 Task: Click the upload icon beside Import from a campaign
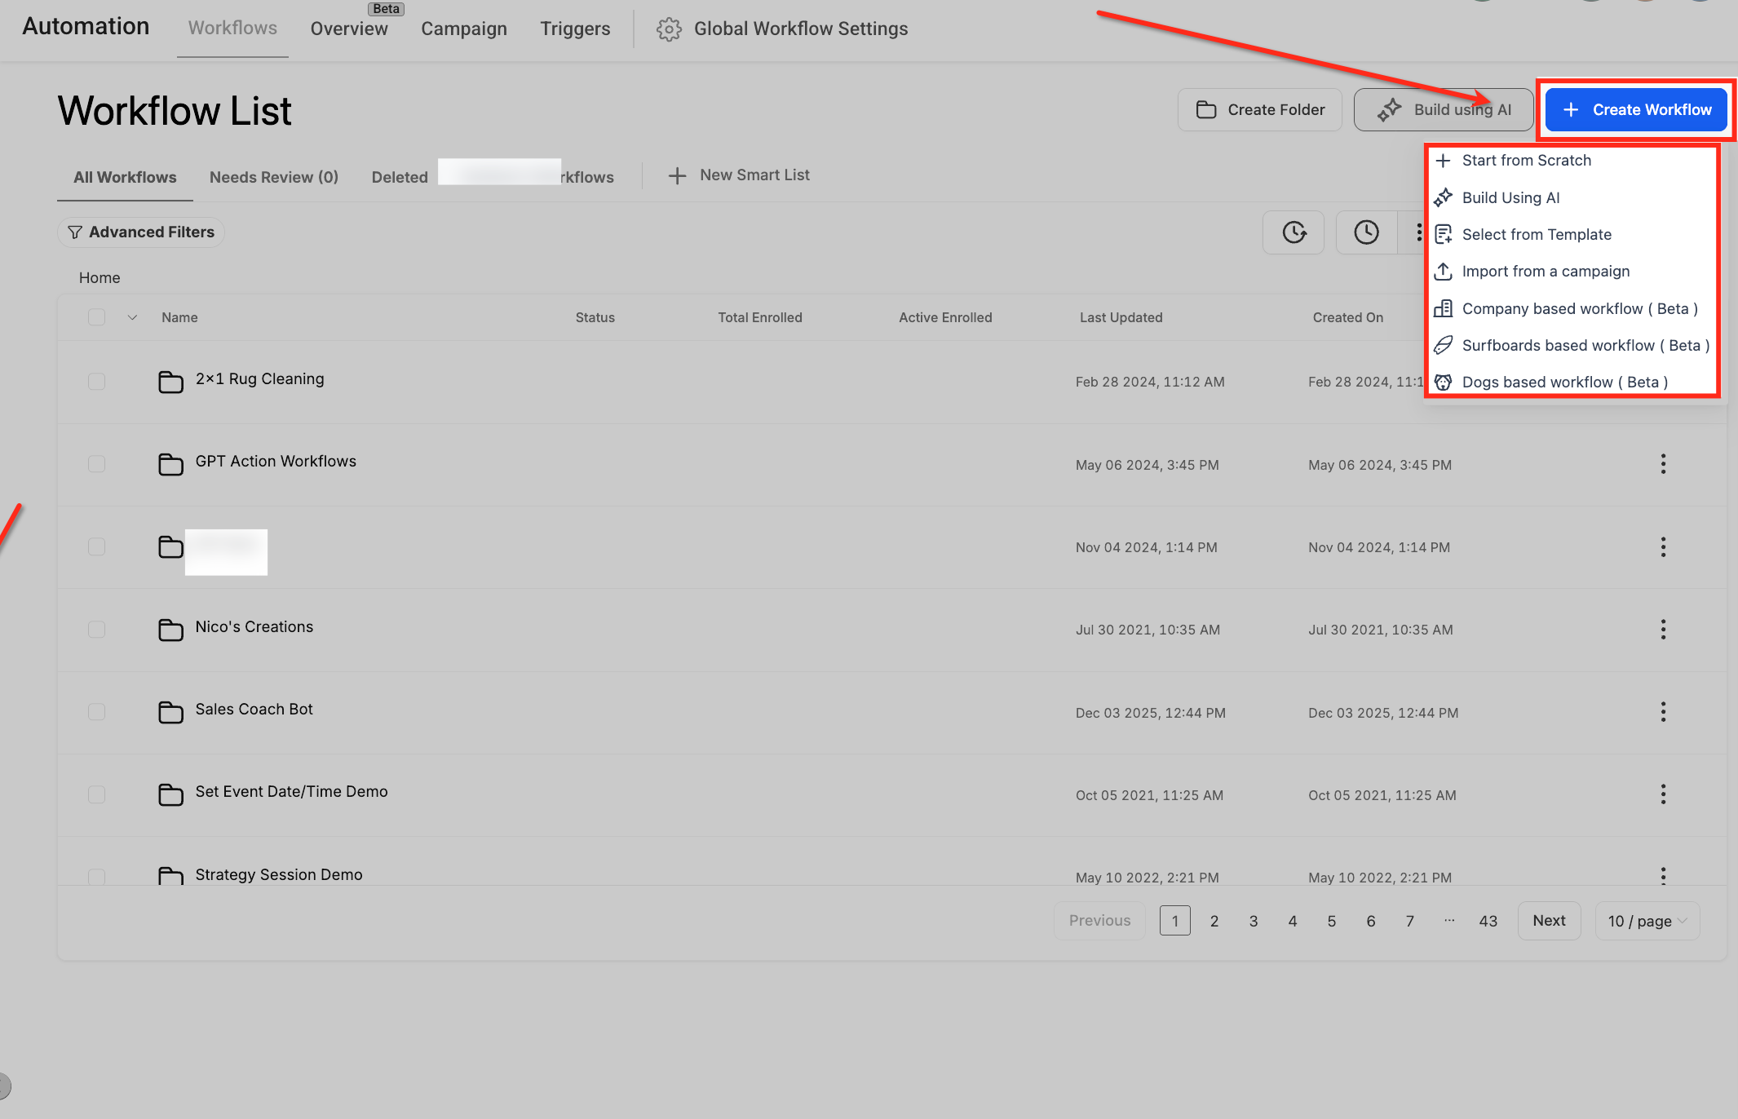(1443, 271)
